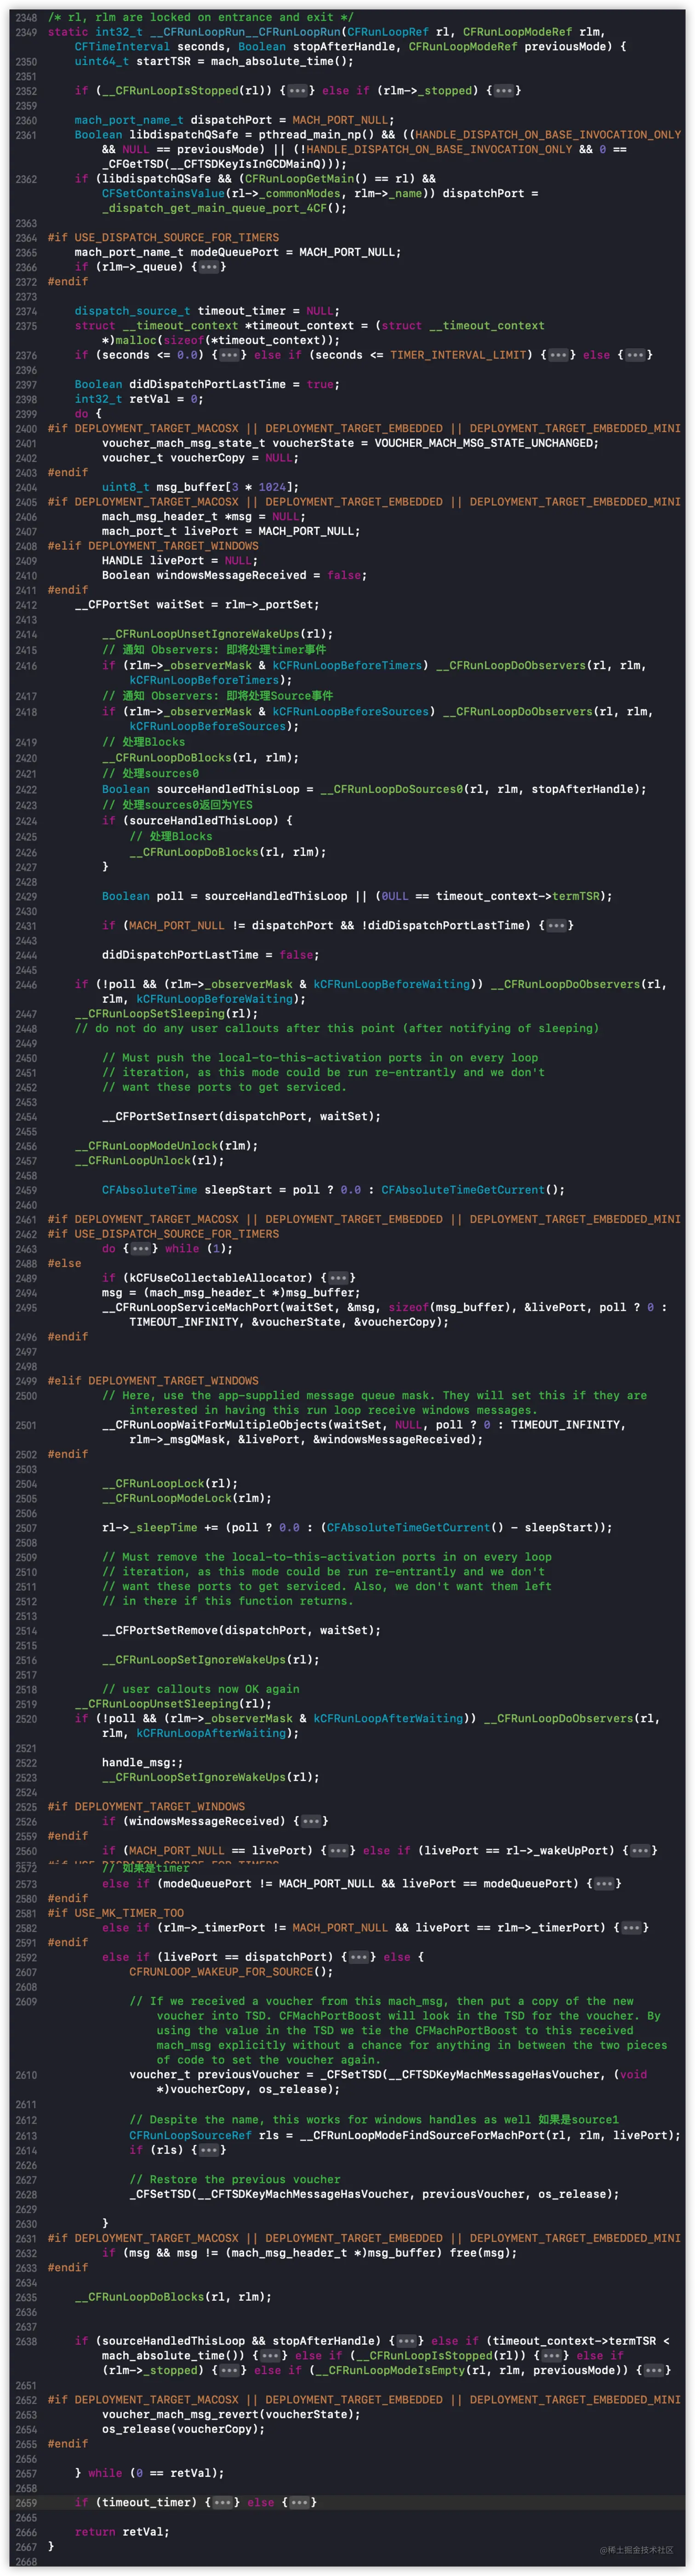The width and height of the screenshot is (695, 2576).
Task: Expand folded "!didDispatchPortLastTime" block on line 2431
Action: coord(556,926)
